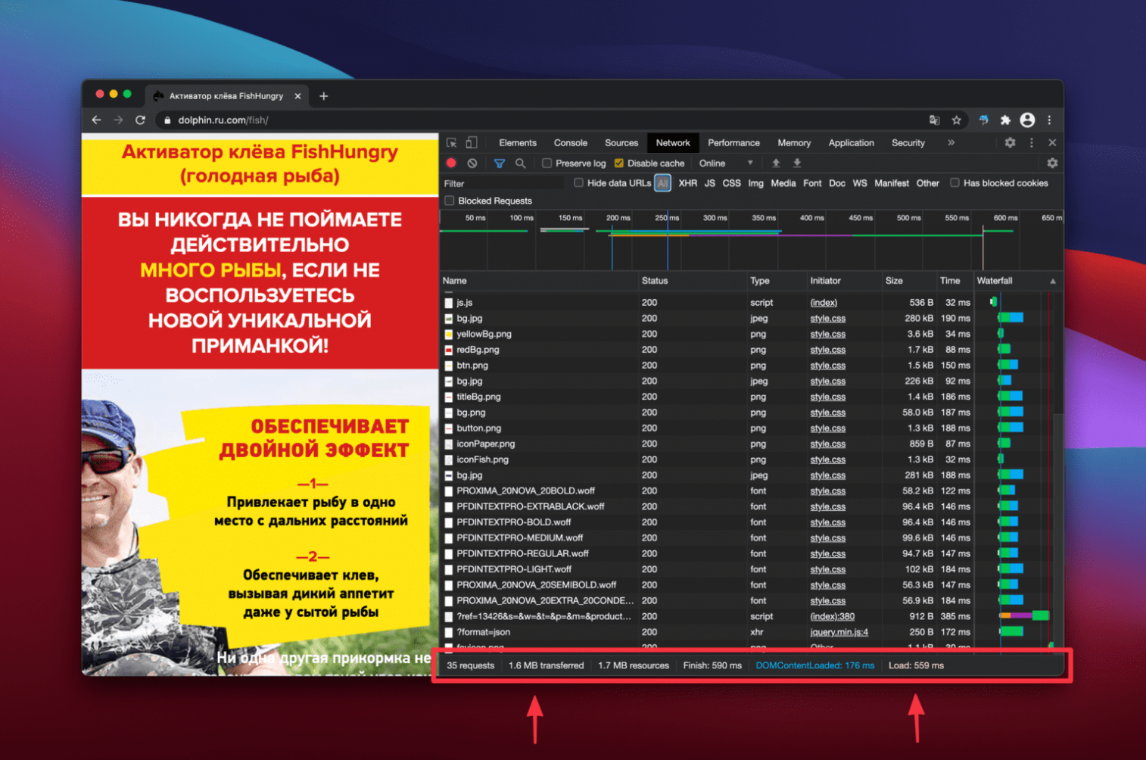The height and width of the screenshot is (760, 1146).
Task: Open network search with the magnifier icon
Action: click(x=521, y=163)
